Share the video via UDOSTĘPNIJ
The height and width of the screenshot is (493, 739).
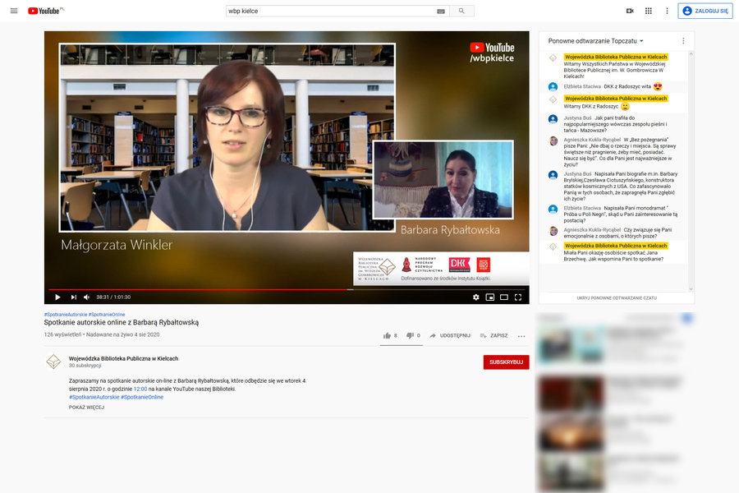pyautogui.click(x=450, y=335)
